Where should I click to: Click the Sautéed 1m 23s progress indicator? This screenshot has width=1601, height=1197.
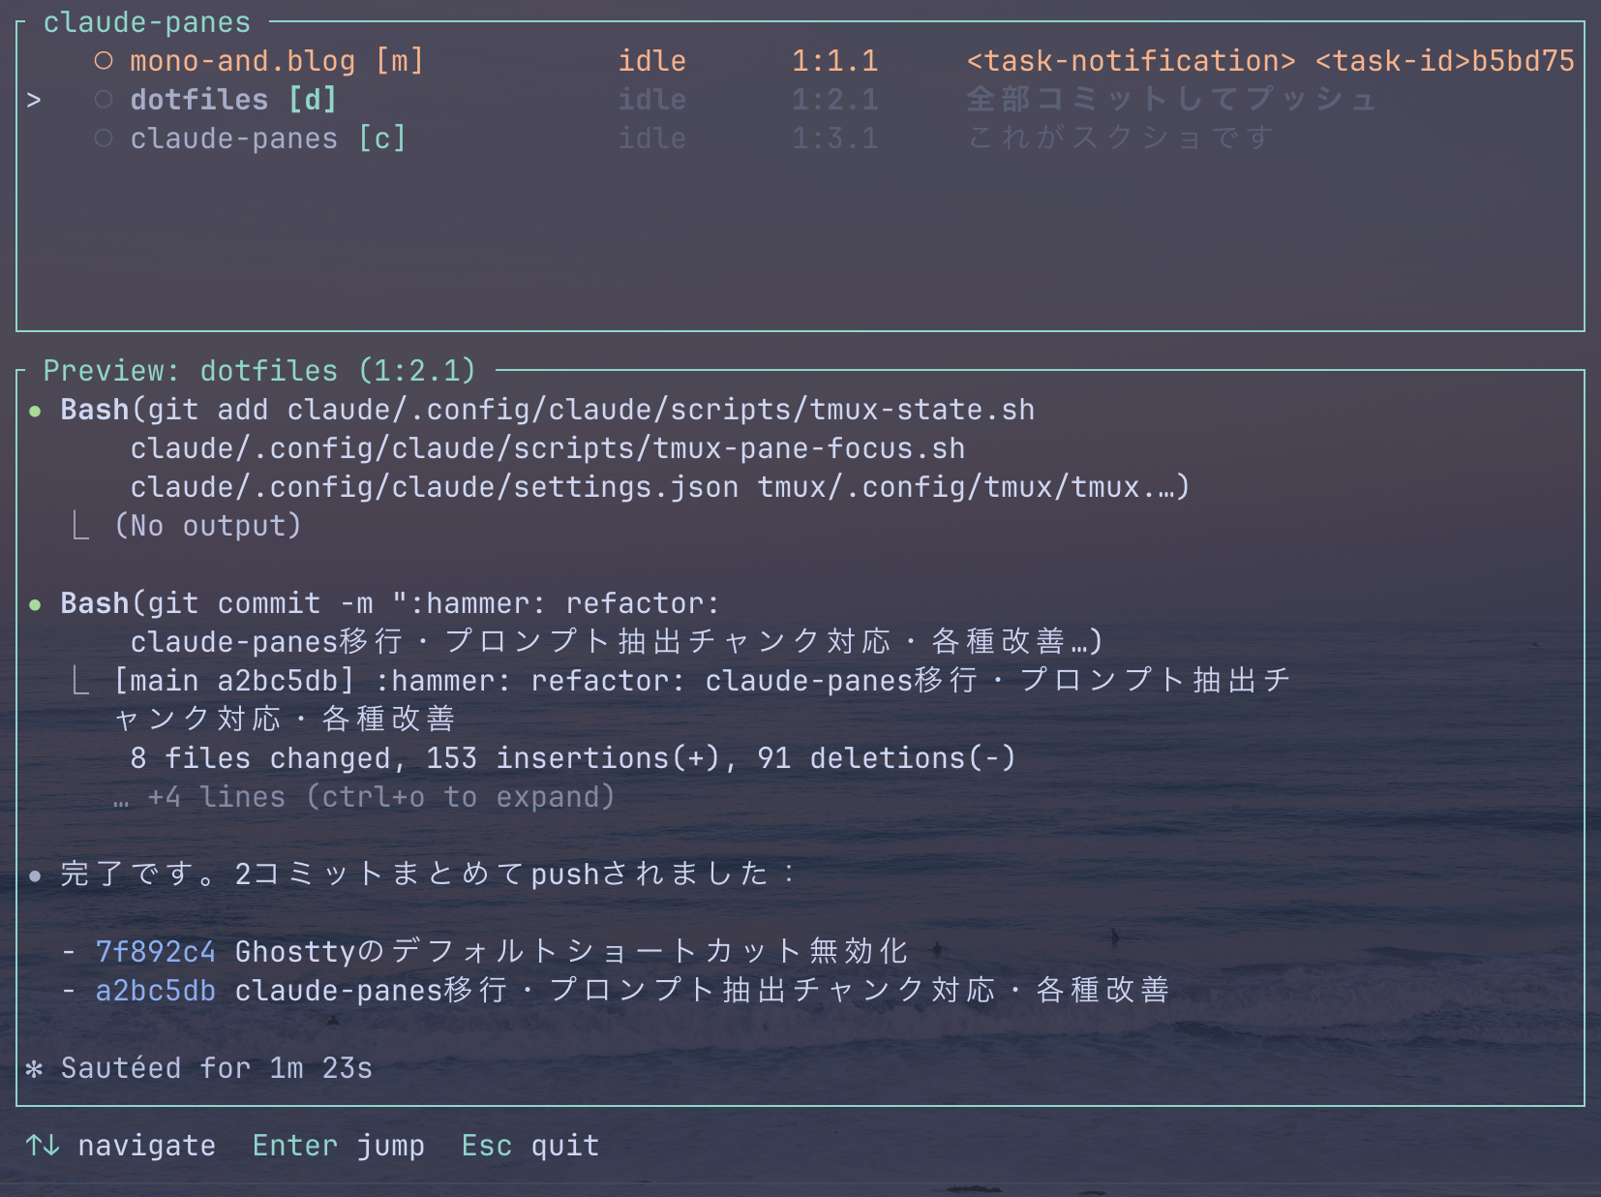click(x=215, y=1067)
